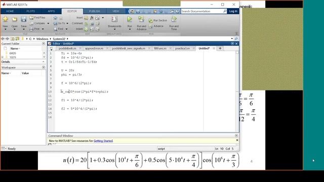
Task: Switch to the PLOTS ribbon tab
Action: 30,11
